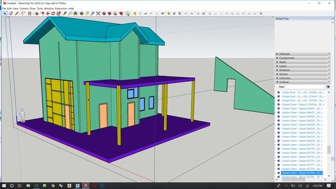Select the highlighted System Panel Glazed outliner row
Image resolution: width=336 pixels, height=189 pixels.
[302, 173]
